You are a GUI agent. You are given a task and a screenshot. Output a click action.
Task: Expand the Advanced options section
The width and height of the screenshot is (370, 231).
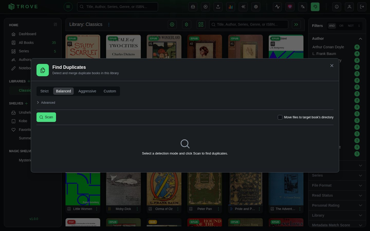46,103
